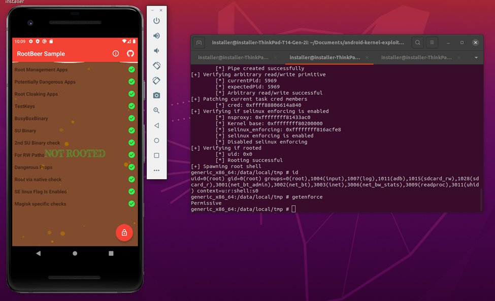Image resolution: width=495 pixels, height=301 pixels.
Task: Close the first terminal tab
Action: tap(275, 57)
